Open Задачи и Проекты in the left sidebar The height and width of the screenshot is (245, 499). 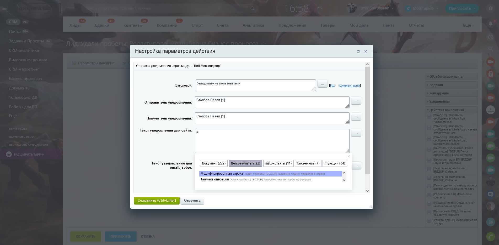click(x=26, y=41)
